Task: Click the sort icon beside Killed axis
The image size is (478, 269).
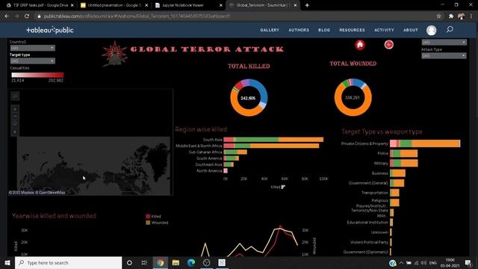Action: pyautogui.click(x=283, y=187)
